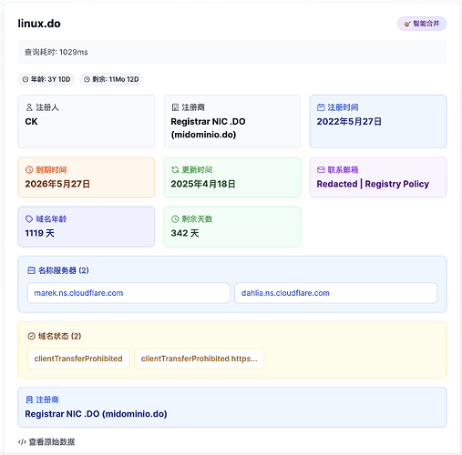The image size is (462, 455).
Task: Click the building icon beside 注册商 card
Action: (175, 107)
